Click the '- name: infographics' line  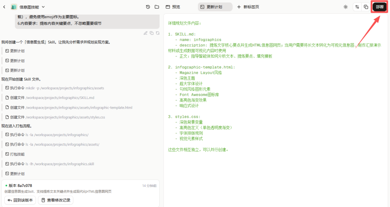[x=198, y=40]
